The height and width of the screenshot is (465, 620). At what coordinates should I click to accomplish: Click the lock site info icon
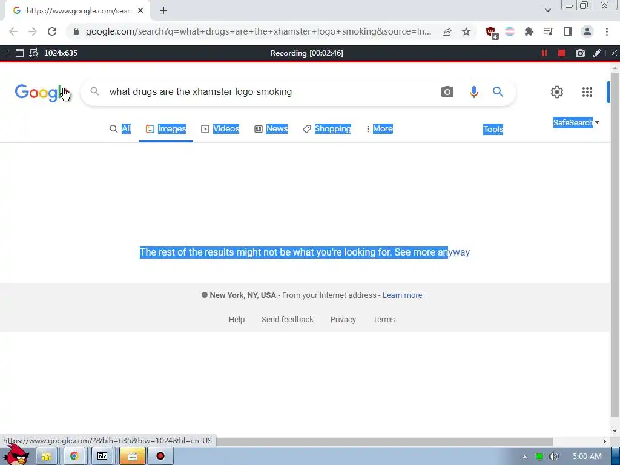pos(76,31)
